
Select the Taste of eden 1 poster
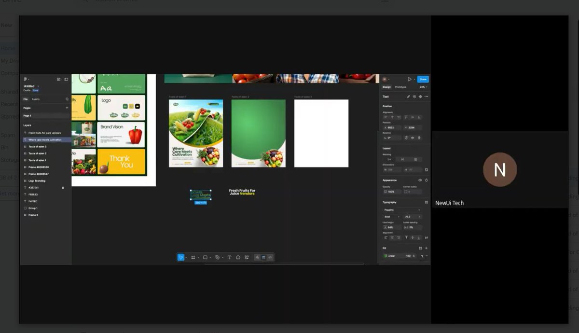[196, 133]
